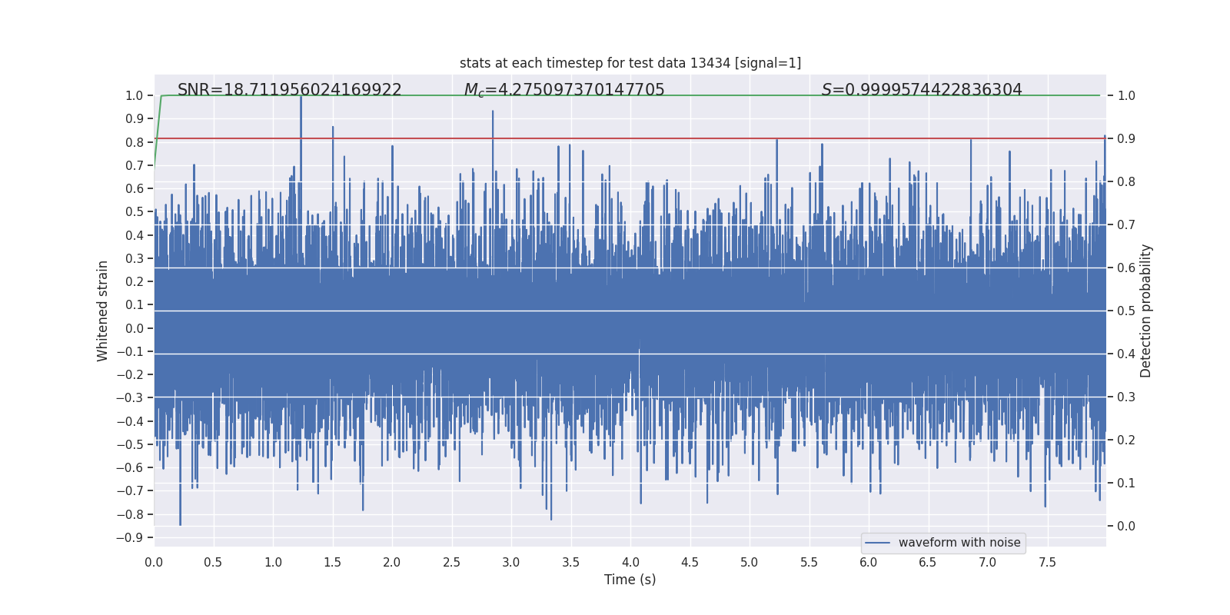Click detection probability tick label 0.6
The width and height of the screenshot is (1230, 615).
pos(1126,268)
